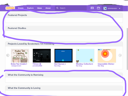Open the Ideas menu item

[39, 8]
